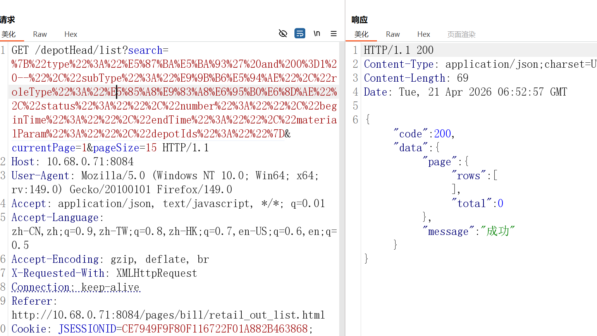The width and height of the screenshot is (597, 336).
Task: Click the Accept header line
Action: (168, 204)
